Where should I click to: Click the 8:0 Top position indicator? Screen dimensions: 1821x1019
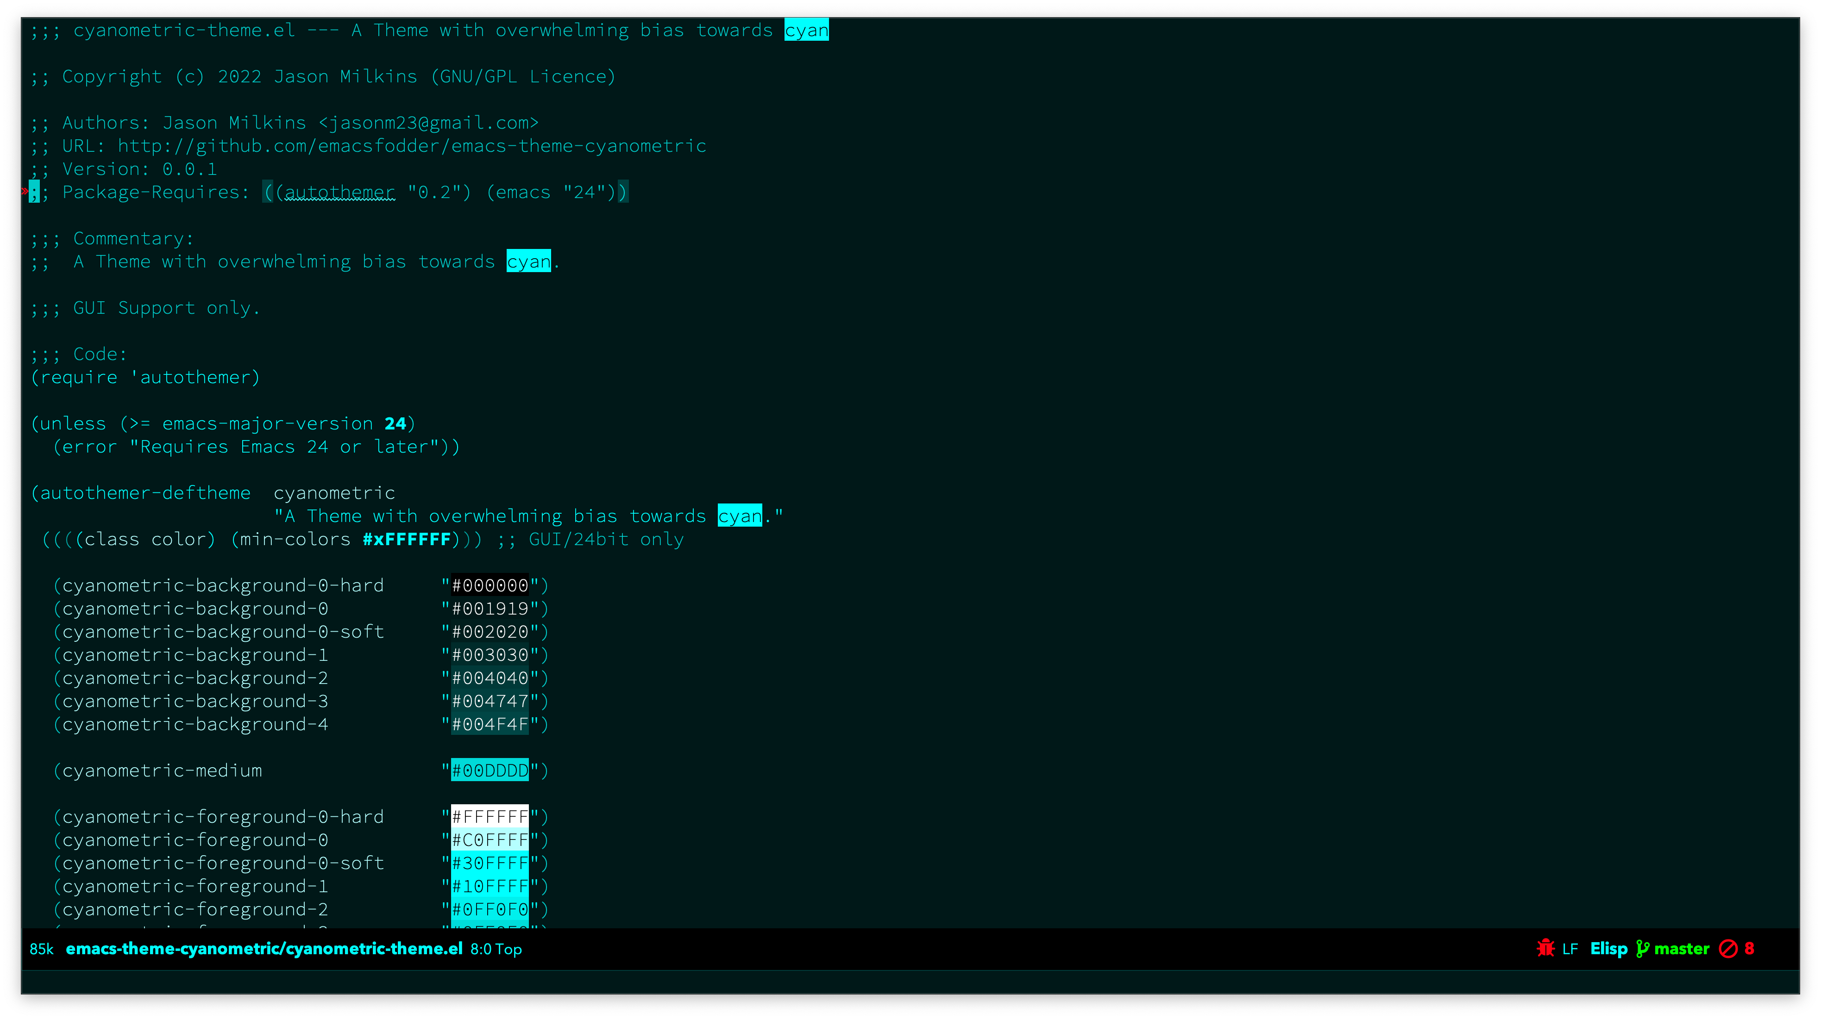(496, 949)
